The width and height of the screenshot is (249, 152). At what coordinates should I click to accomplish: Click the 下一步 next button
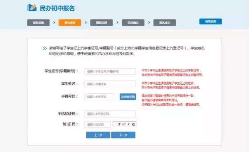[123, 135]
